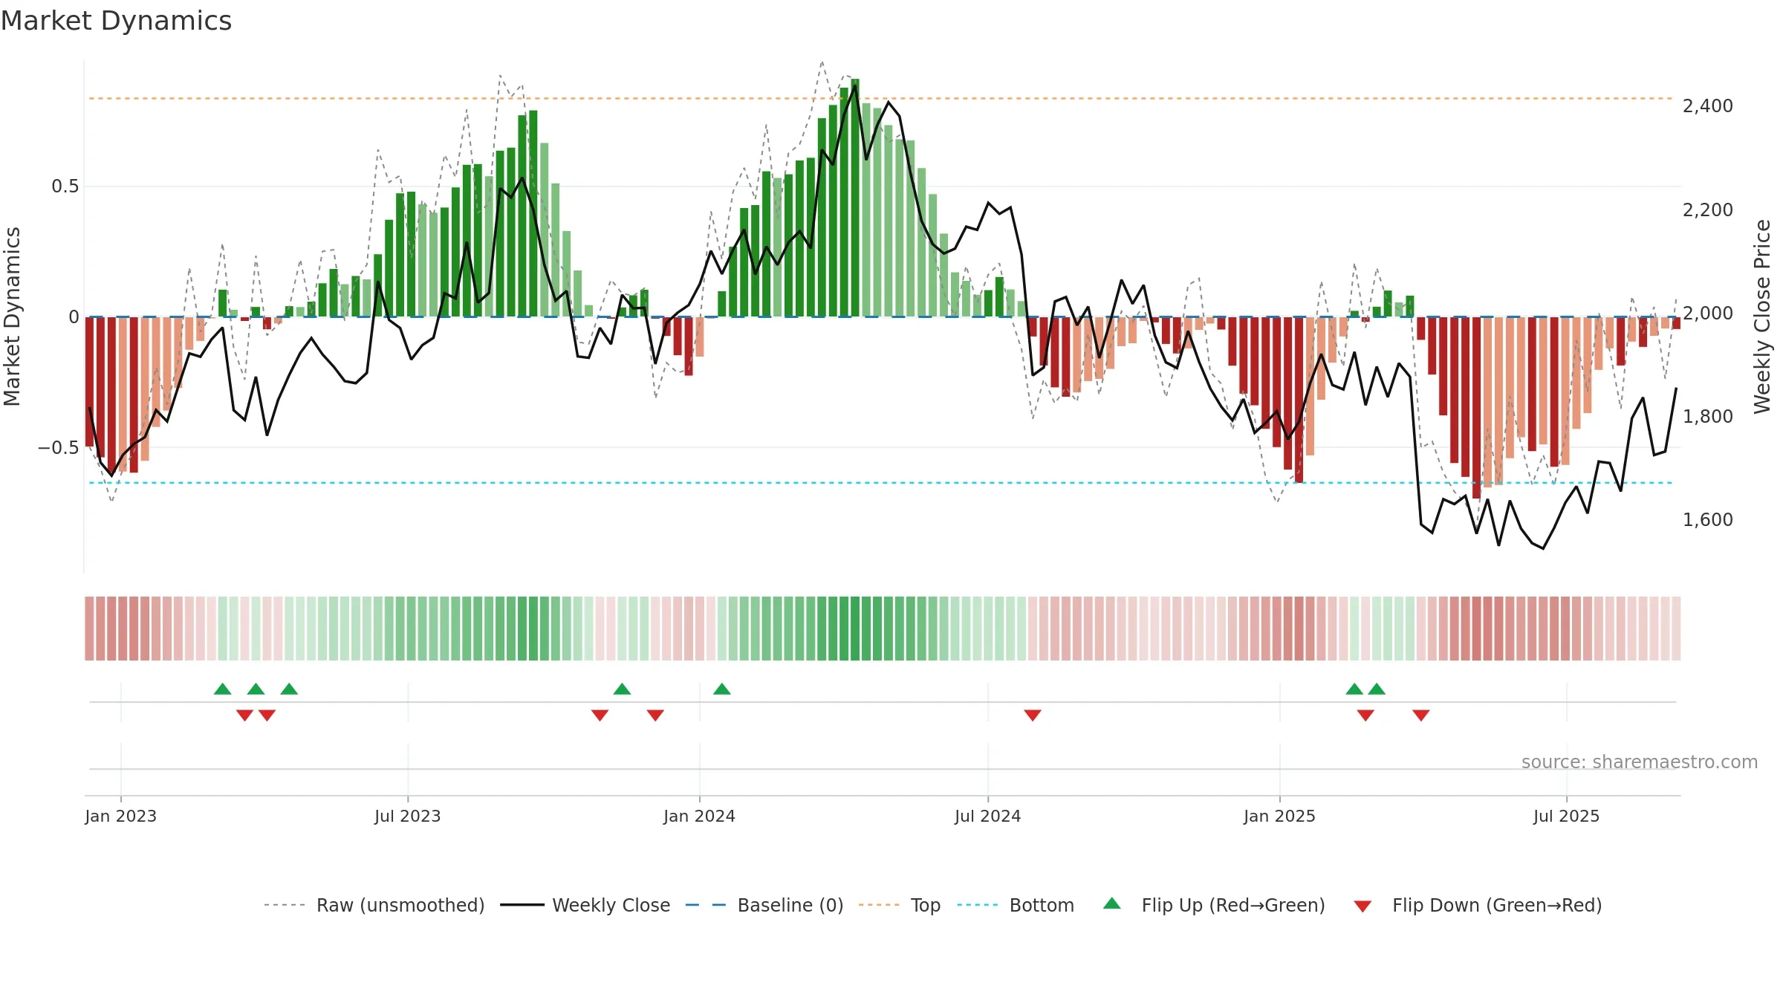Screen dimensions: 1783x1003
Task: Click the flip-up marker just after Jan 2024
Action: click(722, 689)
